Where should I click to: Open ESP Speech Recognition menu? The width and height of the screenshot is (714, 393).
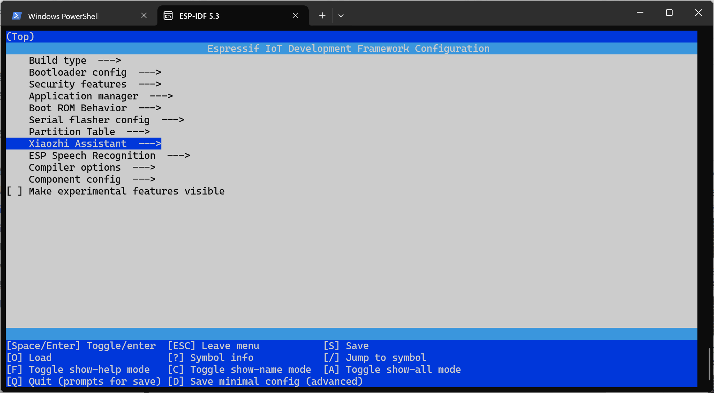point(110,155)
